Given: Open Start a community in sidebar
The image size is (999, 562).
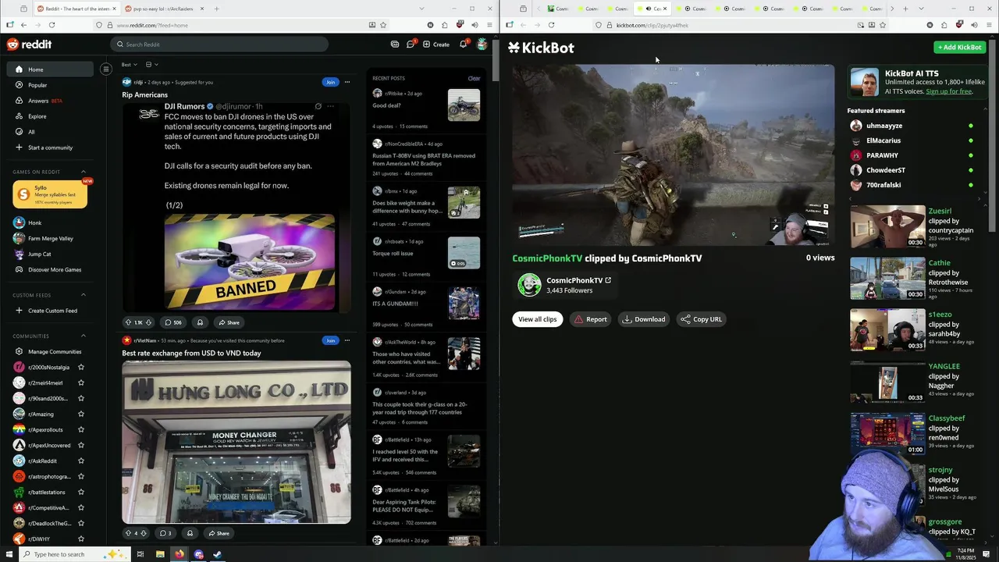Looking at the screenshot, I should 52,148.
